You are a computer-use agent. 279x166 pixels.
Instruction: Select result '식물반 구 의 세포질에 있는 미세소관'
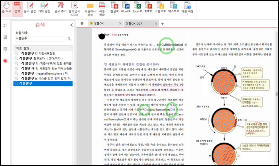(43, 68)
